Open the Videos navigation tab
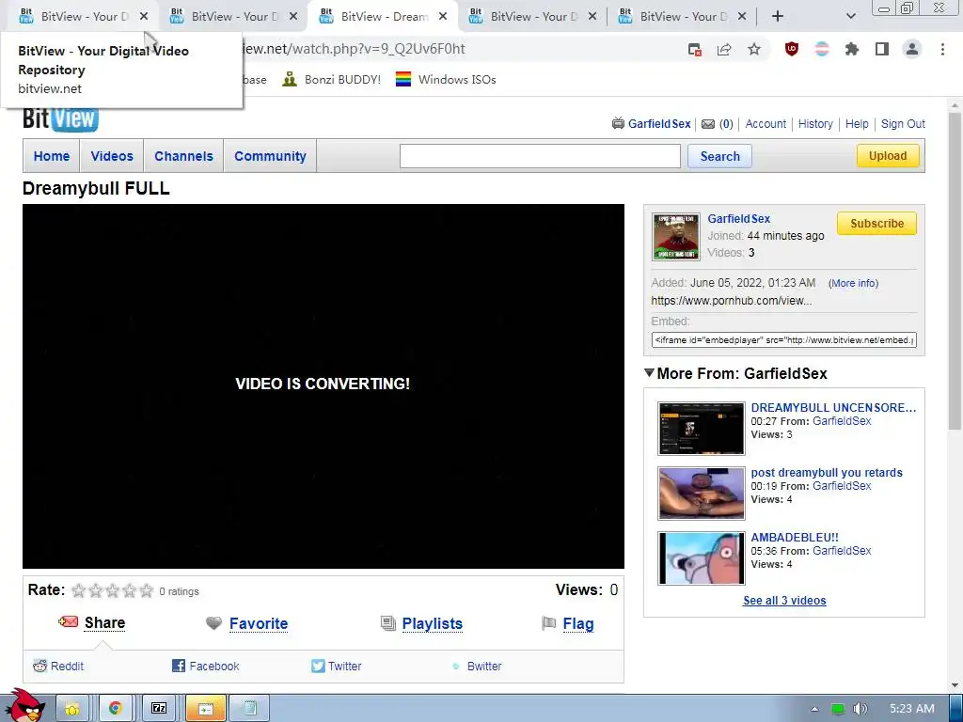 click(112, 156)
